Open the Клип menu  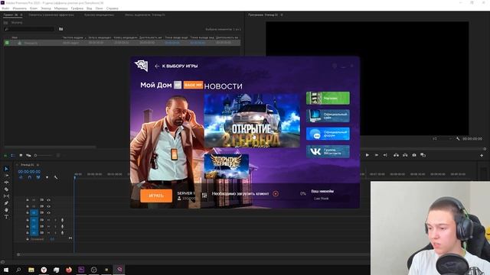coord(34,8)
